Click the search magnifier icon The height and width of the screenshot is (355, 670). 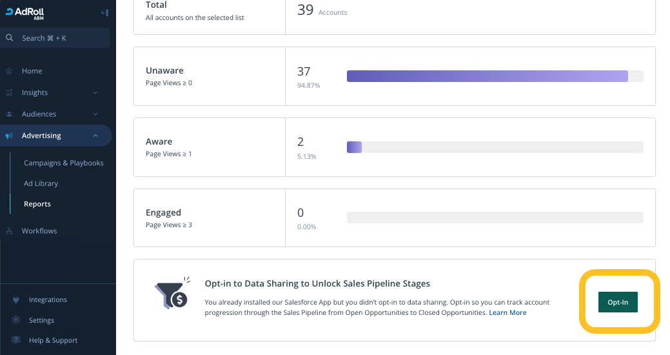coord(10,38)
